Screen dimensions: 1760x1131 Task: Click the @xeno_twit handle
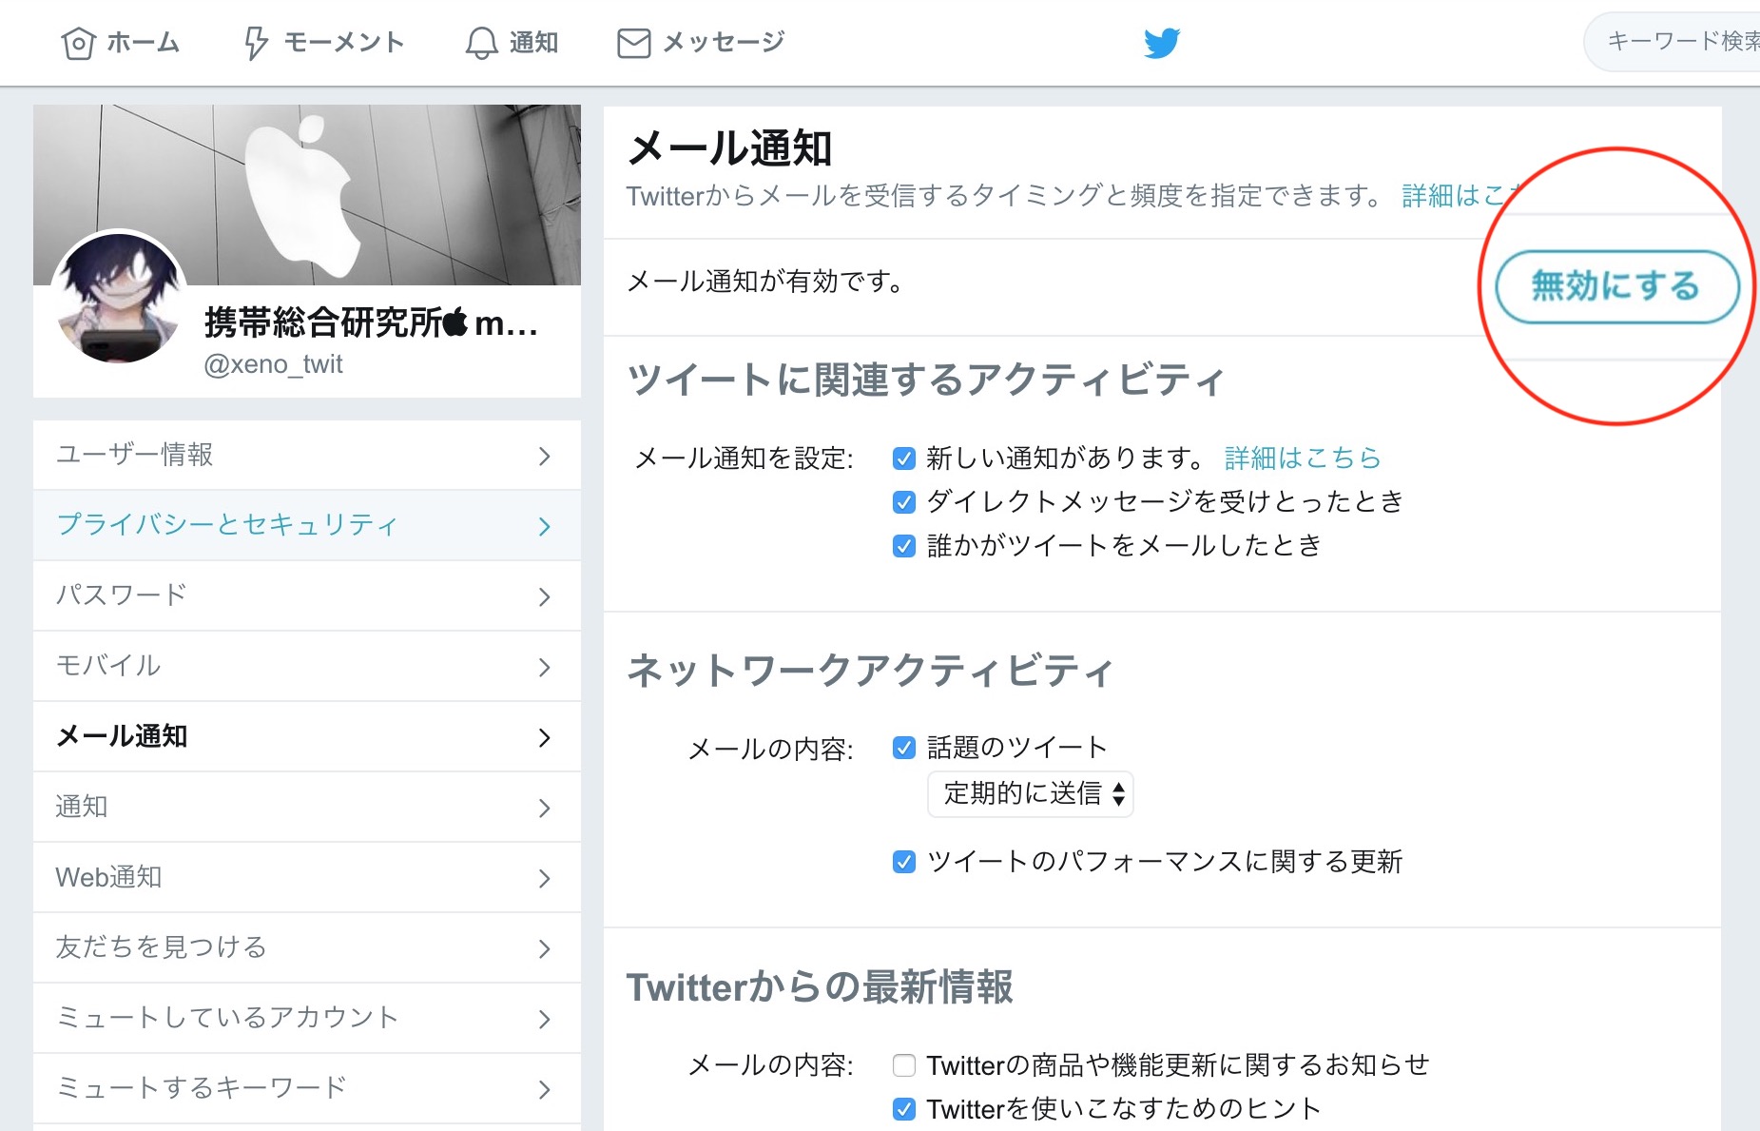(273, 364)
